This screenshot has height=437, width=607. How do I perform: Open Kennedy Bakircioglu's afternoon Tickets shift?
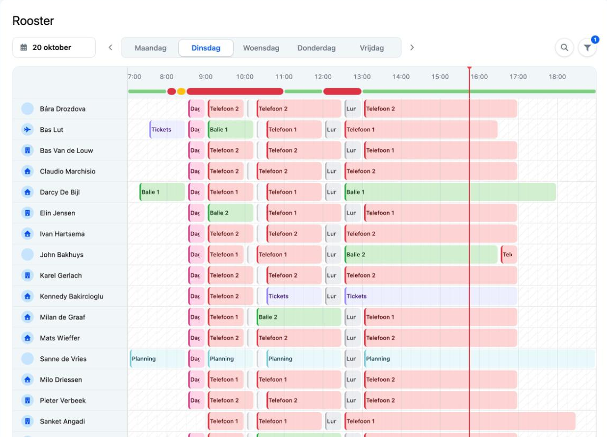click(431, 296)
